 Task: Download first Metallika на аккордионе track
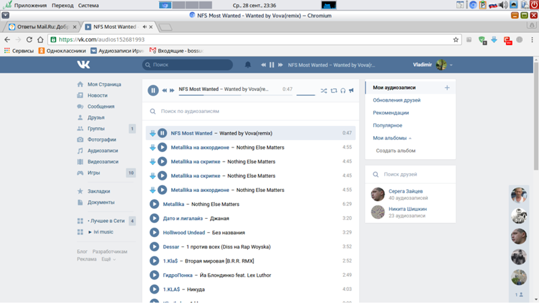(x=153, y=147)
